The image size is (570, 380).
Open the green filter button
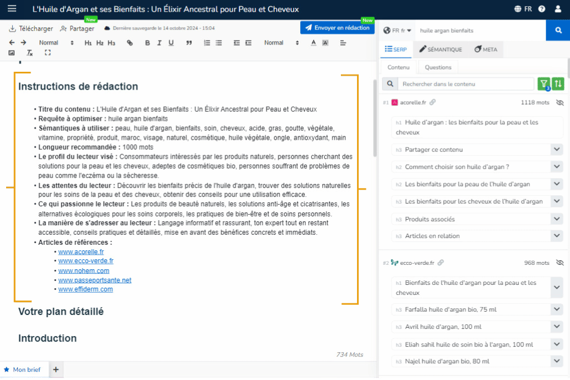point(544,84)
